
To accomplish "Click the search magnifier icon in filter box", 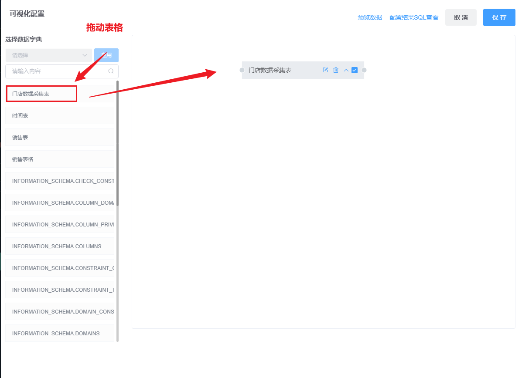I will click(111, 71).
